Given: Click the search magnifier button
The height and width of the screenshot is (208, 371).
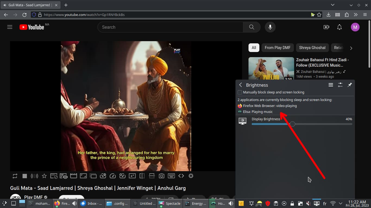Looking at the screenshot, I should click(252, 27).
